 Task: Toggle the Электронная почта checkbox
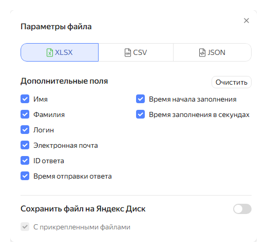coord(25,145)
